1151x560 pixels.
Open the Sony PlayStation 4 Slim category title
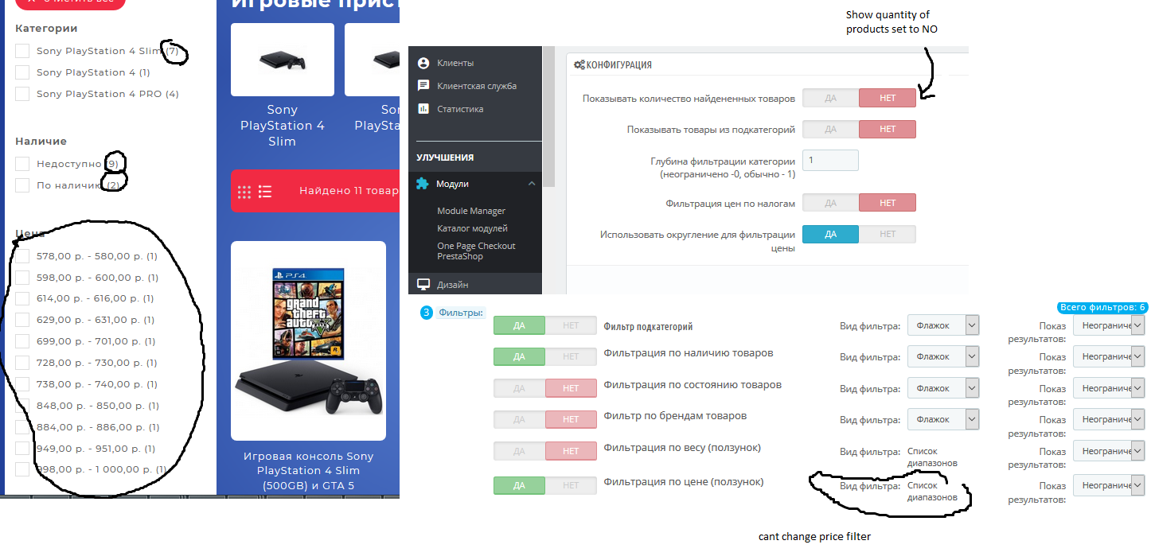283,126
